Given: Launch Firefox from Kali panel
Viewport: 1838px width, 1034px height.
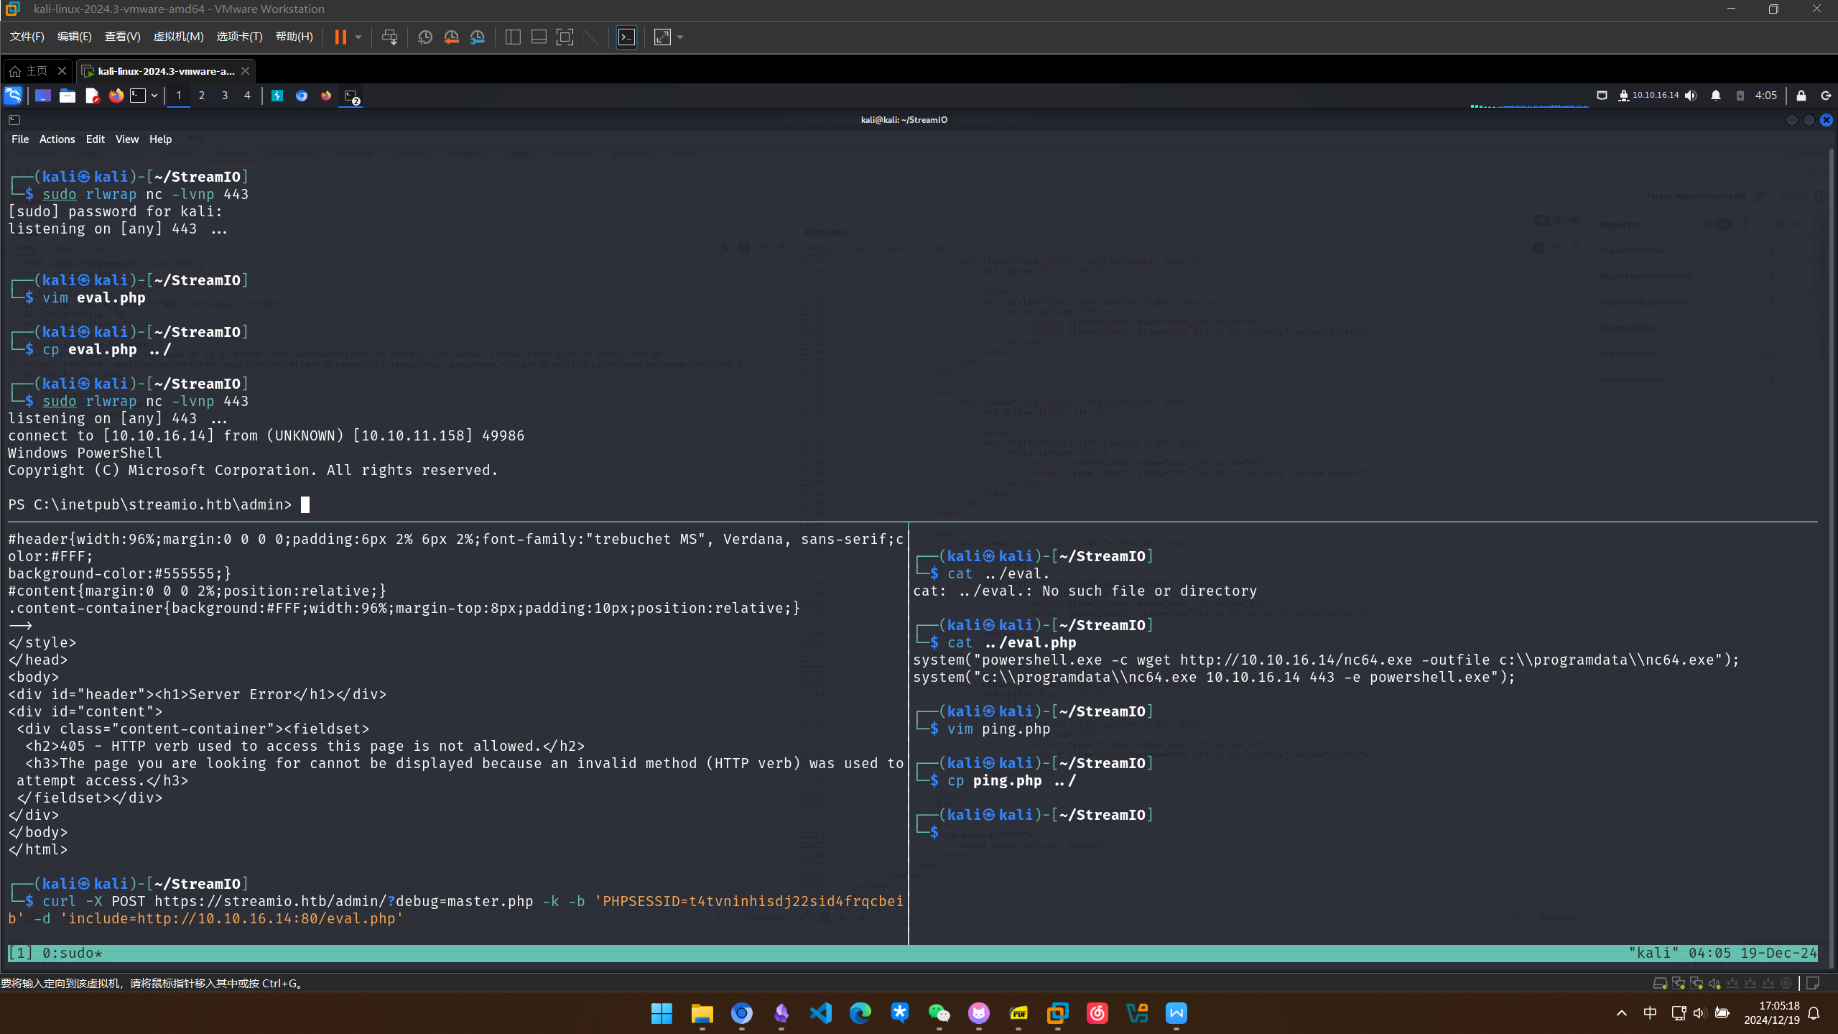Looking at the screenshot, I should pyautogui.click(x=116, y=96).
